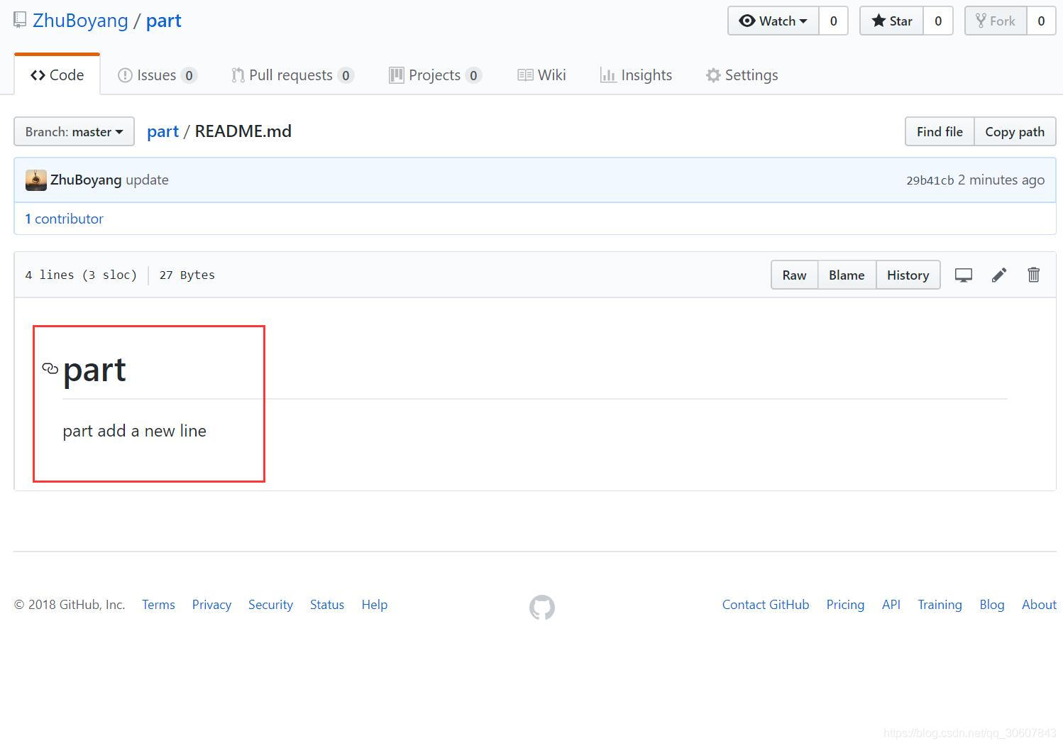The image size is (1063, 746).
Task: Edit README.md with the pencil icon
Action: pos(999,275)
